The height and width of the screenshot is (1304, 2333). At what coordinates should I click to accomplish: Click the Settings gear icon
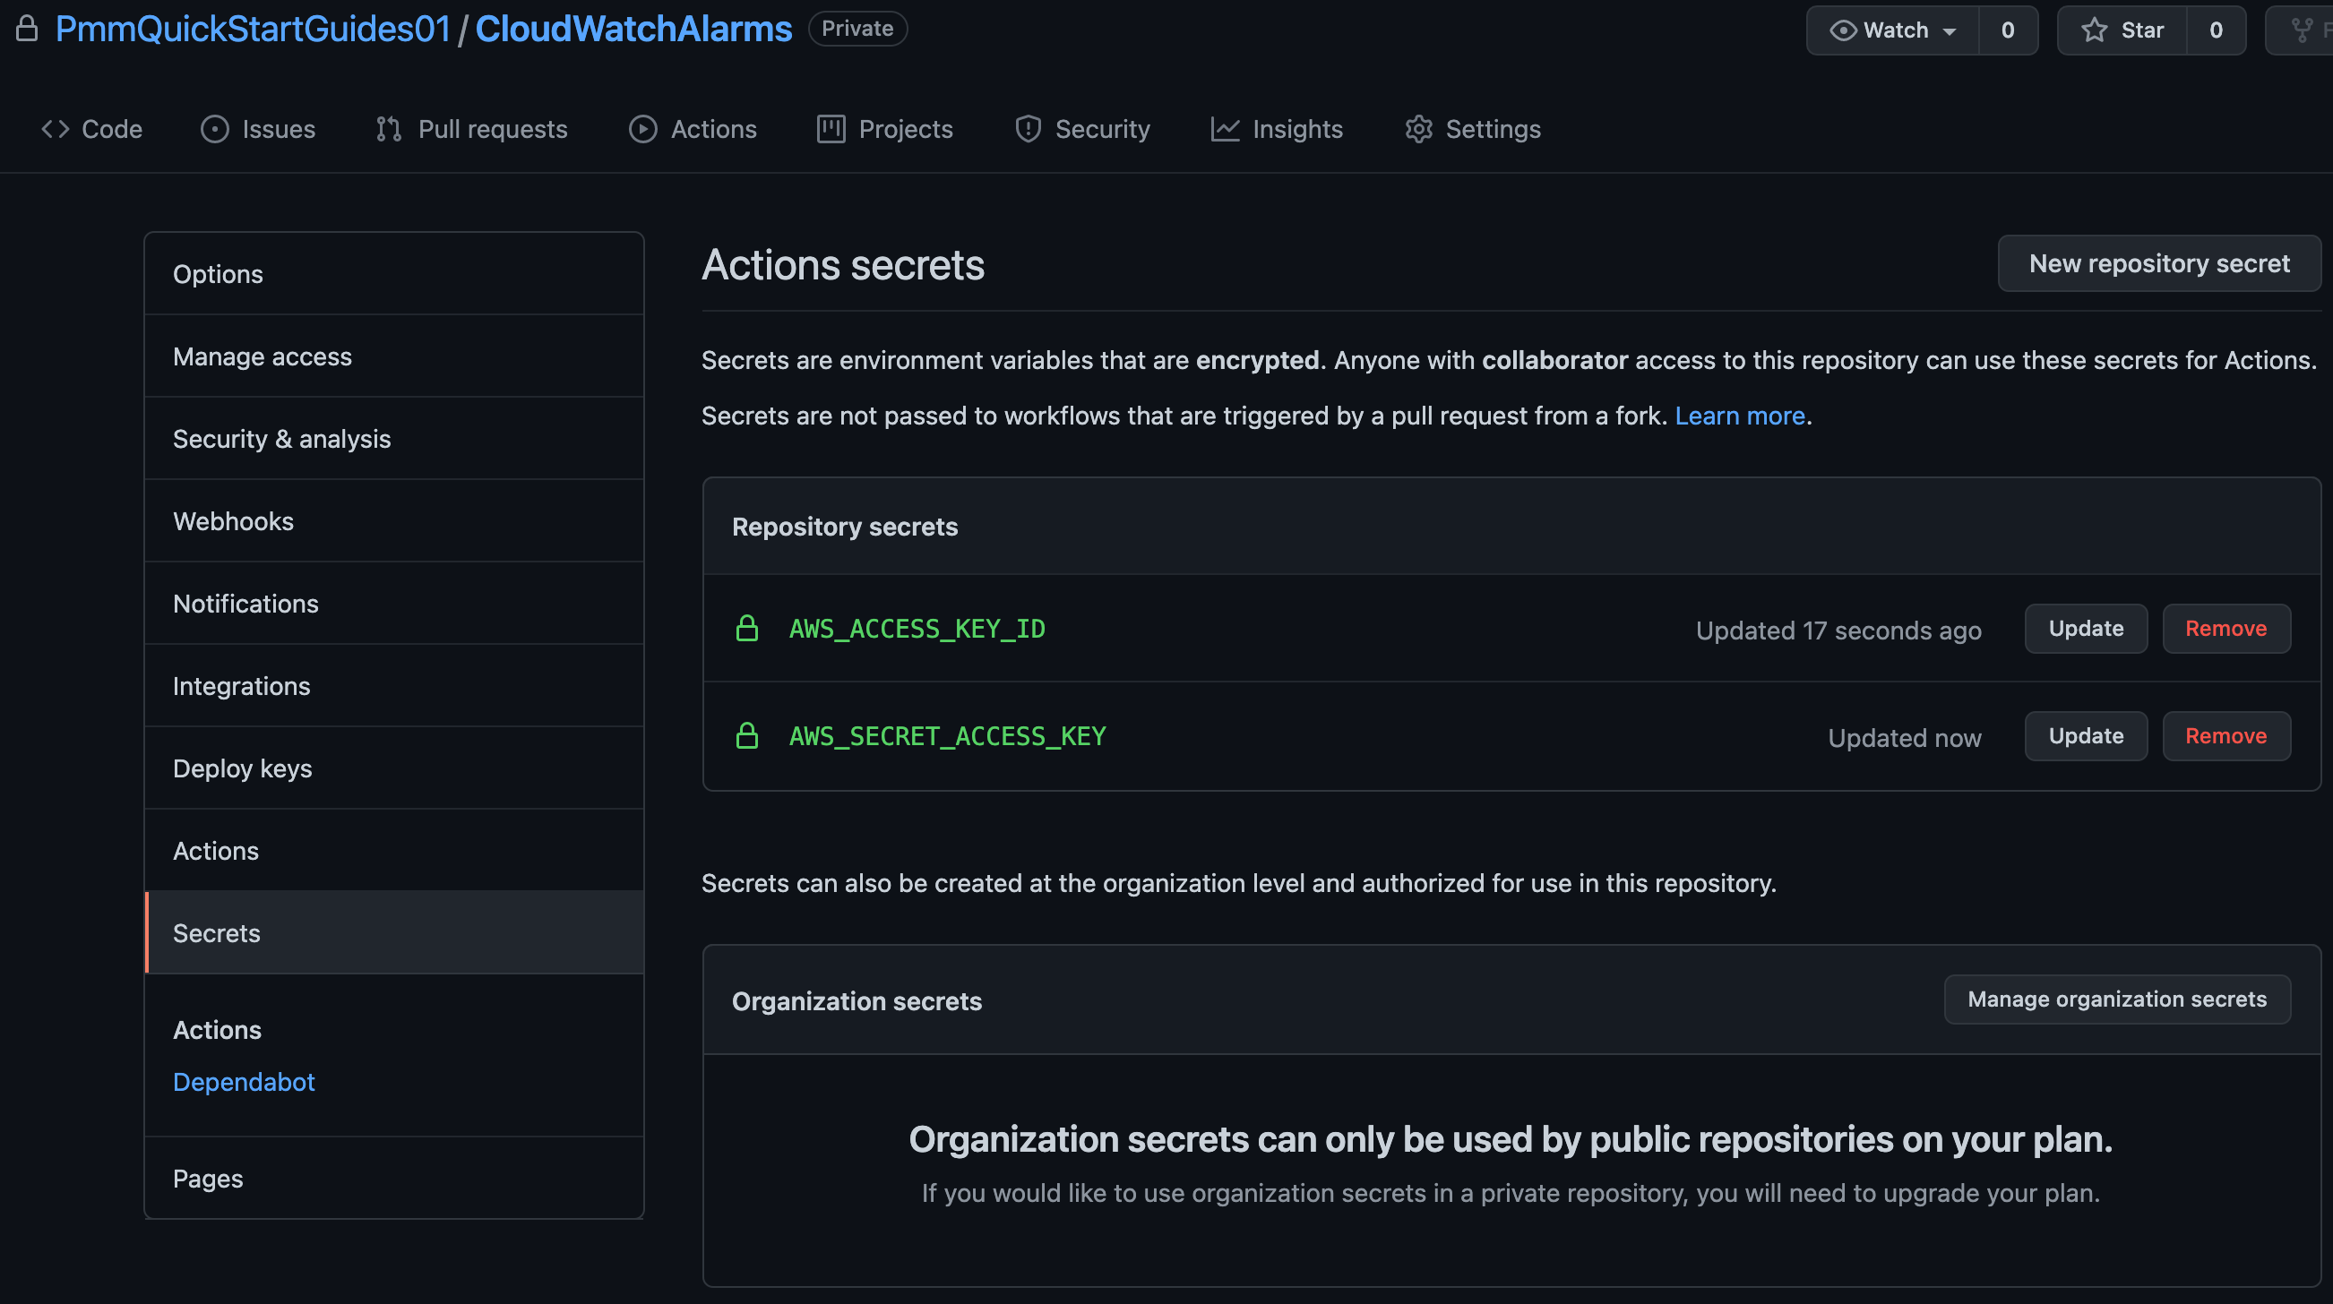click(1418, 128)
